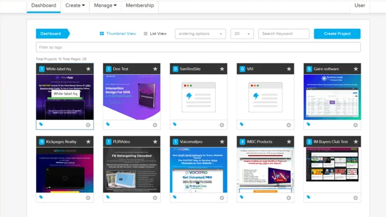
Task: Open SamTestSite gear settings
Action: coord(222,125)
